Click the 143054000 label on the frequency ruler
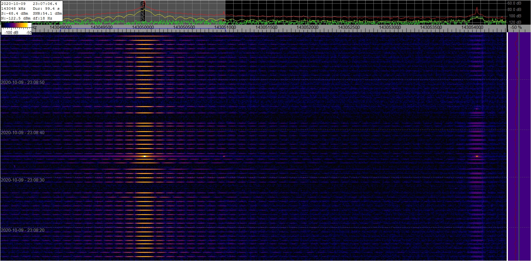Viewport: 531px width, 261px height. click(x=472, y=27)
